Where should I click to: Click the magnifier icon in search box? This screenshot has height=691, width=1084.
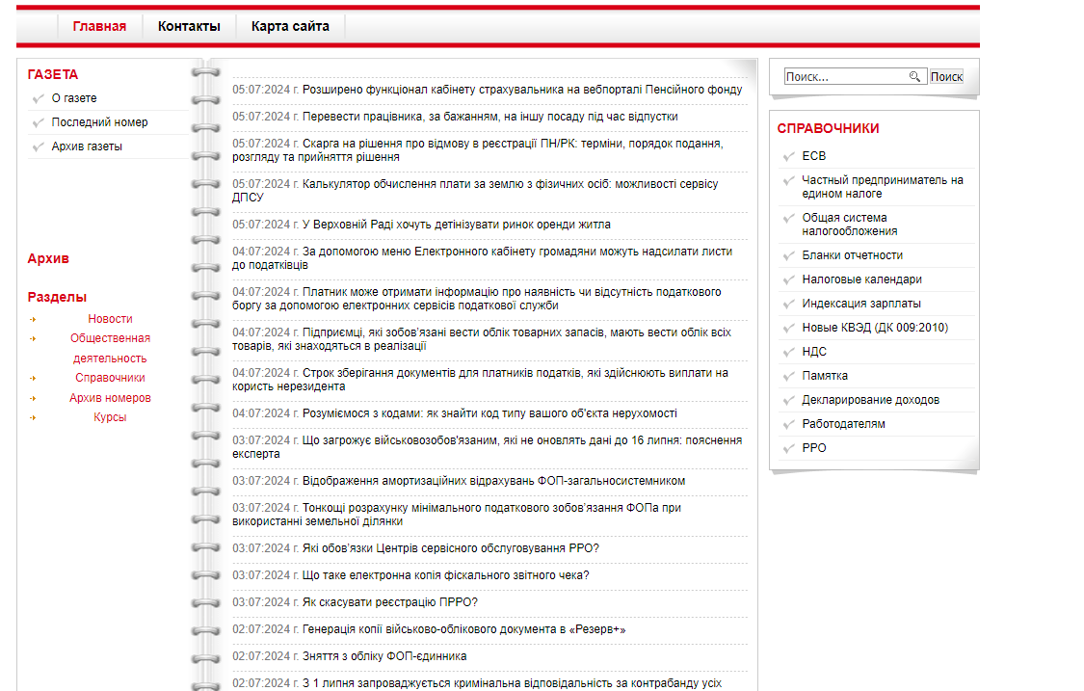click(x=914, y=76)
